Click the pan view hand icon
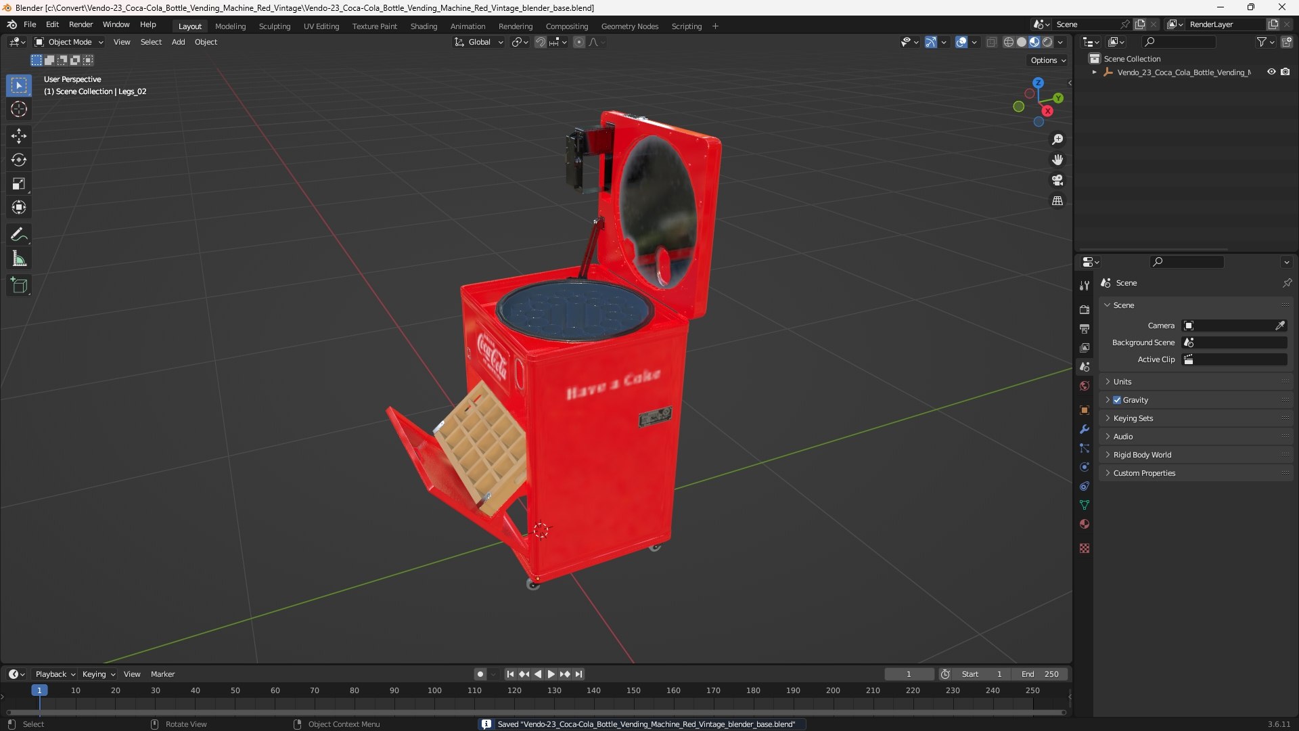This screenshot has height=731, width=1299. 1057,160
